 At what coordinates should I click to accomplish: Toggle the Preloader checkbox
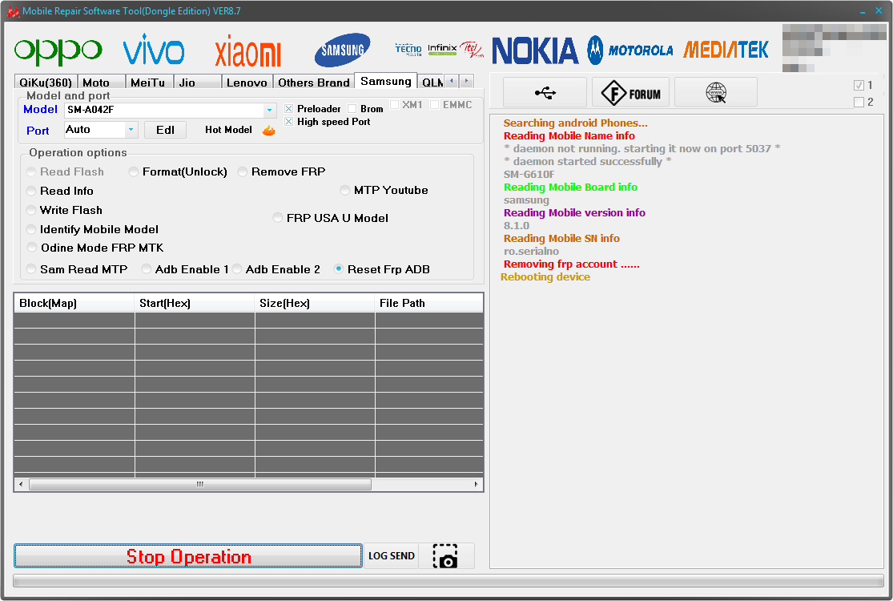pyautogui.click(x=289, y=108)
